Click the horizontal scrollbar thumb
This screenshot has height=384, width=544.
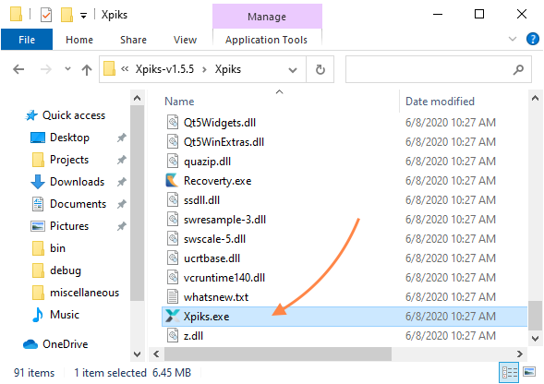[x=278, y=354]
